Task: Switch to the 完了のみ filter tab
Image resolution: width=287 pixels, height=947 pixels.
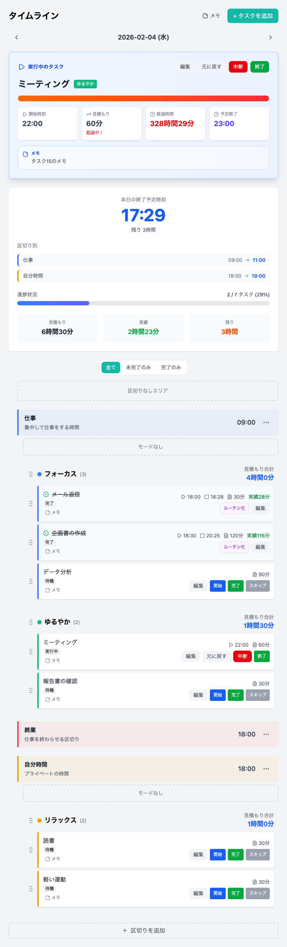Action: coord(171,367)
